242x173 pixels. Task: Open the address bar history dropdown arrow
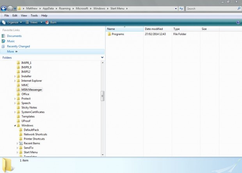176,9
